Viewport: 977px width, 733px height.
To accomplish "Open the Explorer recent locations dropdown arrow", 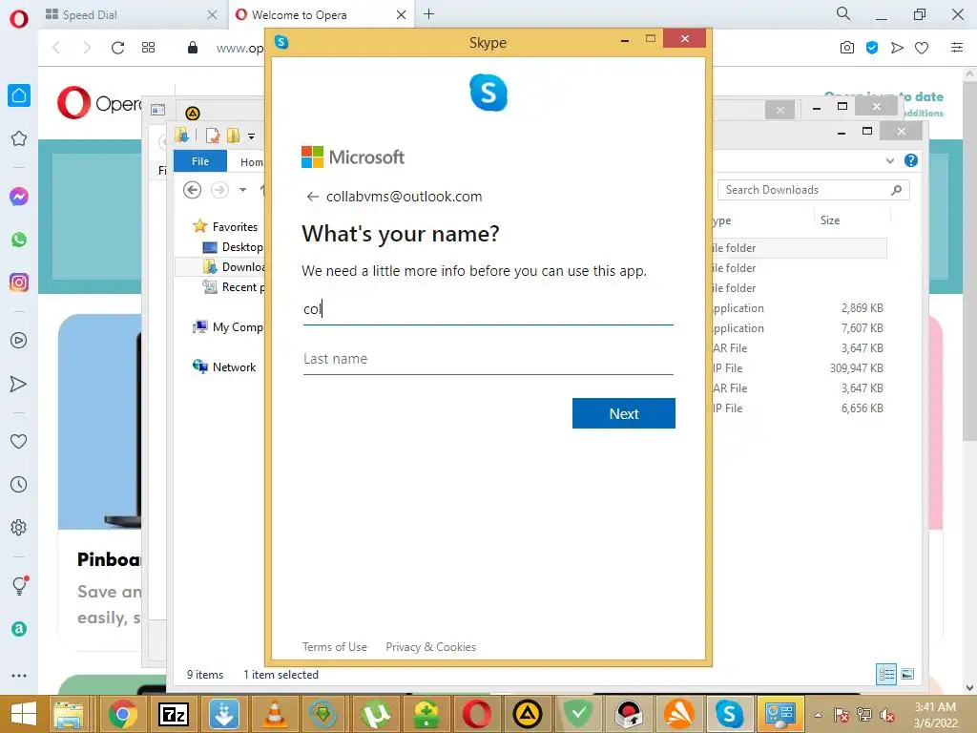I will coord(243,190).
